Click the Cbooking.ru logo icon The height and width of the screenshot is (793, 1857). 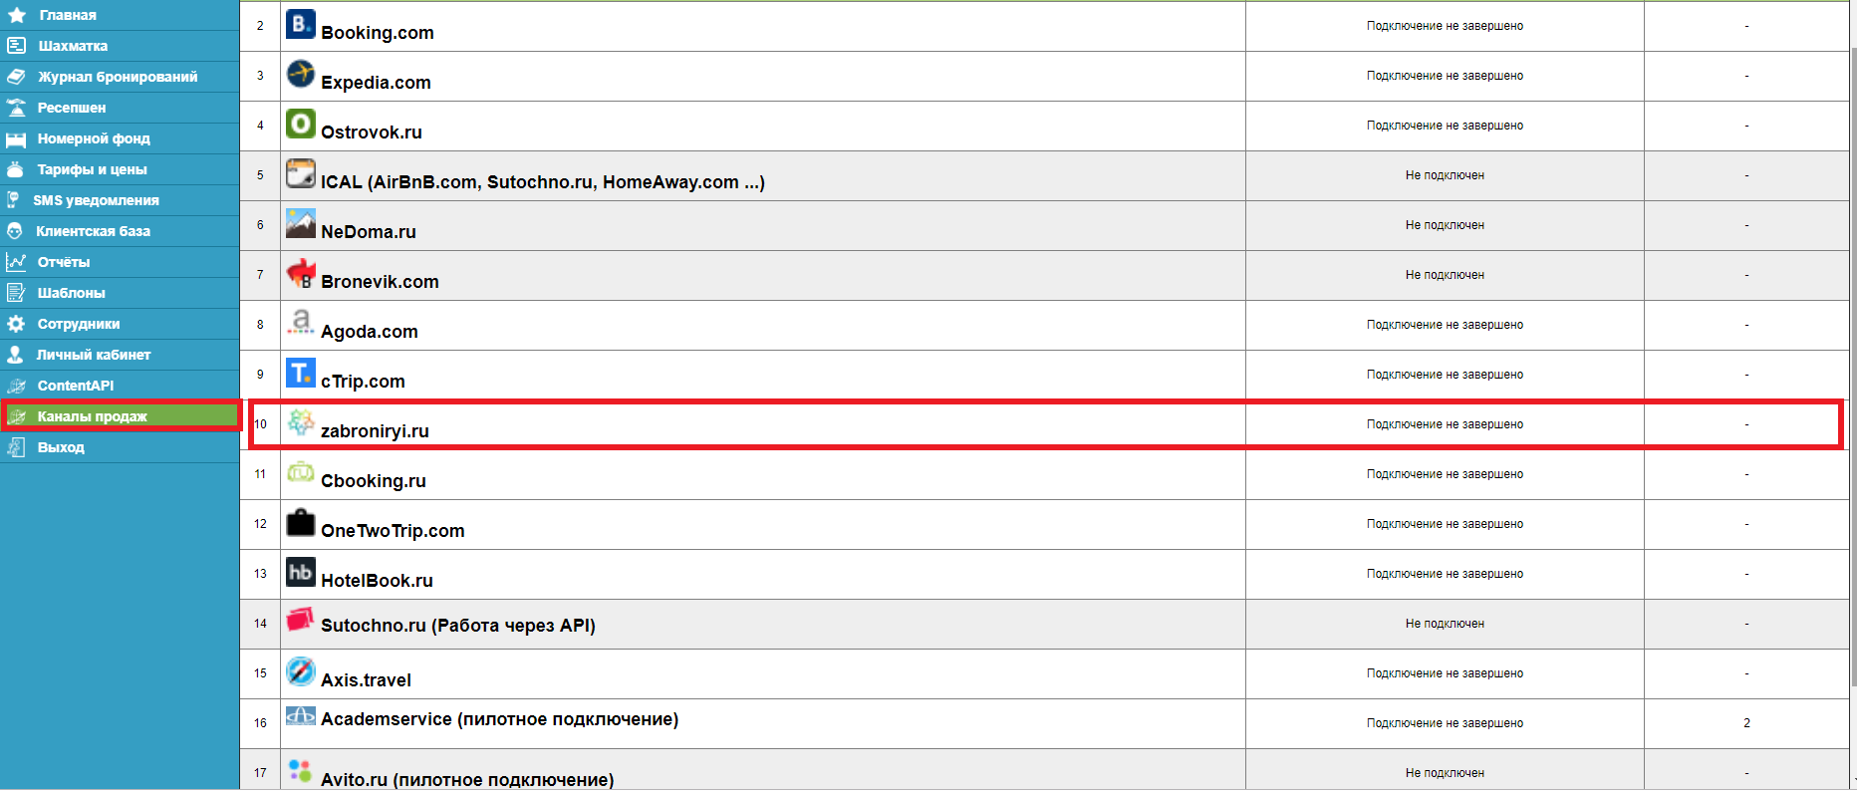[x=301, y=472]
